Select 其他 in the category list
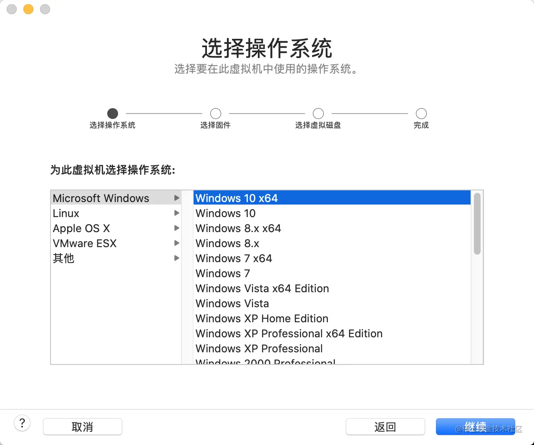This screenshot has width=534, height=445. (116, 258)
